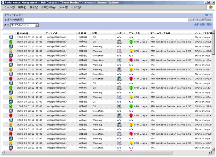Click the green CPU Usage alarm icon at 12:45:00

coord(131,88)
